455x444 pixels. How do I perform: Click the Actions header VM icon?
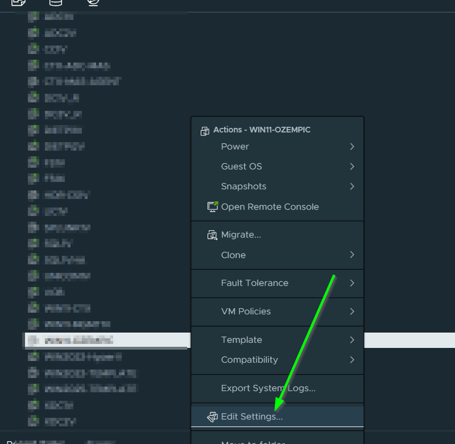[205, 131]
